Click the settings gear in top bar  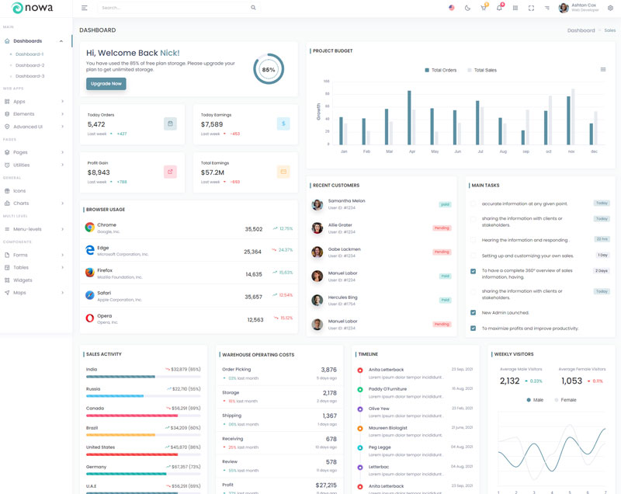[x=610, y=8]
